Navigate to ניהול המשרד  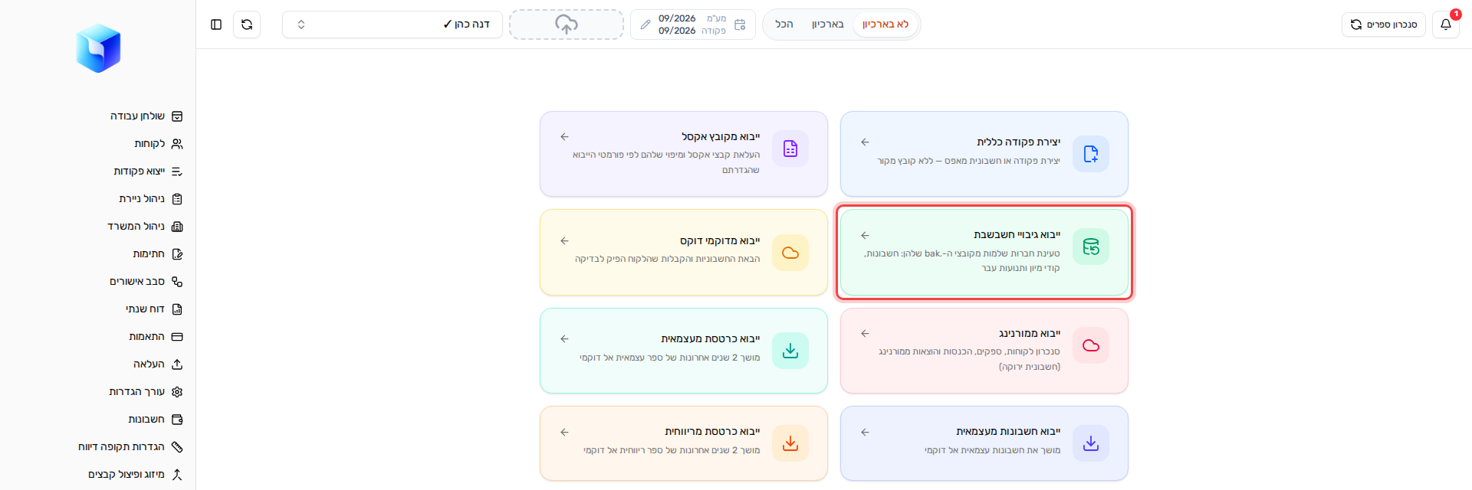pyautogui.click(x=144, y=227)
